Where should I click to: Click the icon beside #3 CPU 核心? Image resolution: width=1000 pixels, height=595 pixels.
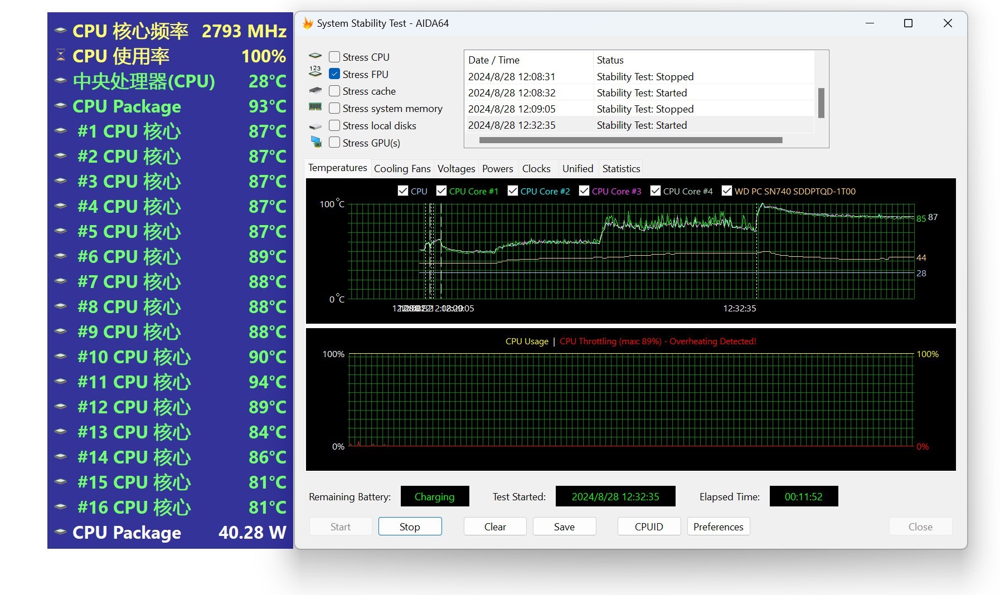click(x=61, y=181)
